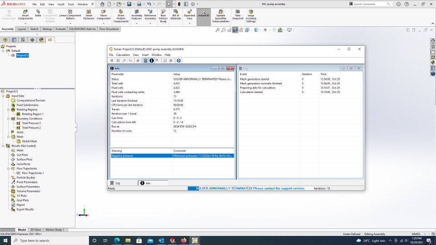Click the goal flag icon in Solver toolbar

(x=157, y=60)
